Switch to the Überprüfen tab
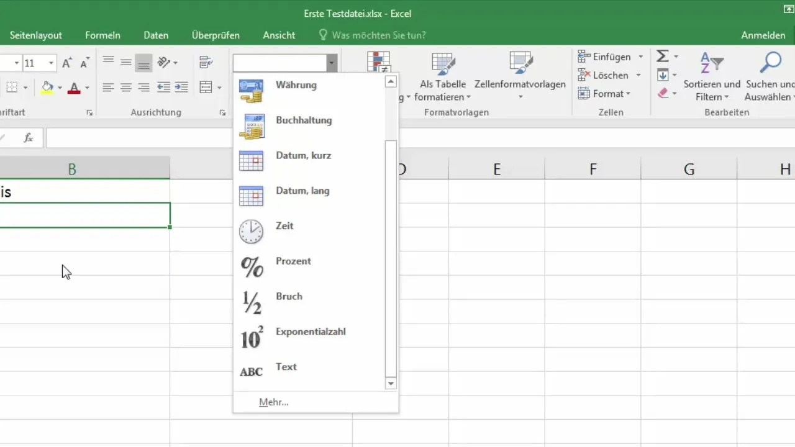Screen dimensions: 795x447 [x=216, y=35]
